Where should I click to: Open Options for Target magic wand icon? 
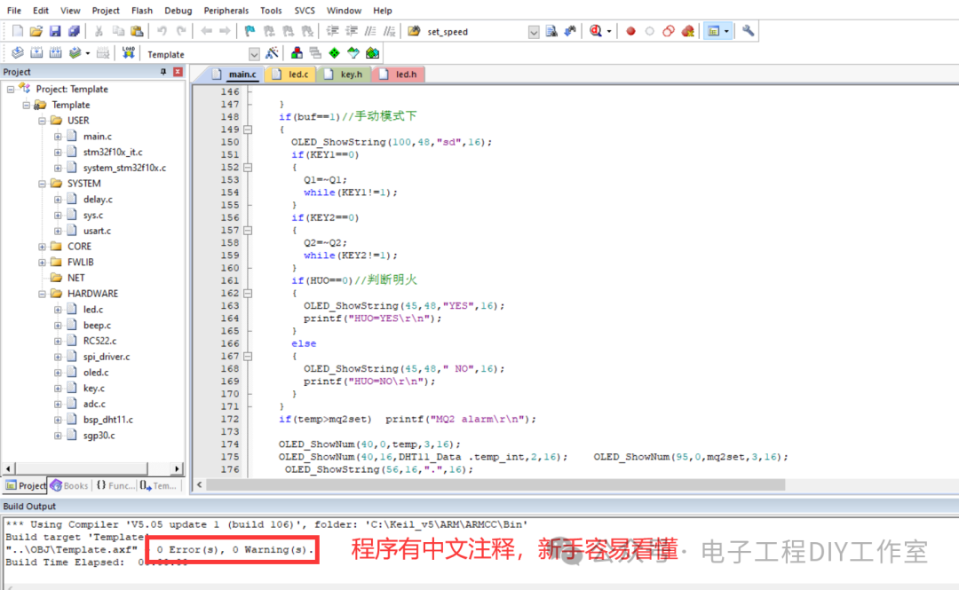[x=273, y=54]
